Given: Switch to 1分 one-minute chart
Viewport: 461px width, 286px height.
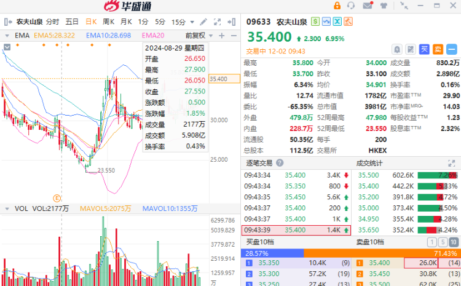Looking at the screenshot, I should coord(143,22).
